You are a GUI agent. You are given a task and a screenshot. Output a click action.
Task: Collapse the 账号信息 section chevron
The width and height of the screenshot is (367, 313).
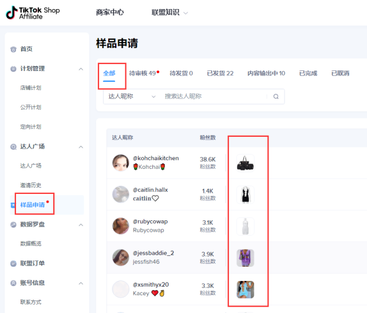coord(81,283)
